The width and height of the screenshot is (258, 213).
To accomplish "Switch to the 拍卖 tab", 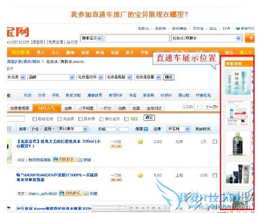I will point(122,108).
